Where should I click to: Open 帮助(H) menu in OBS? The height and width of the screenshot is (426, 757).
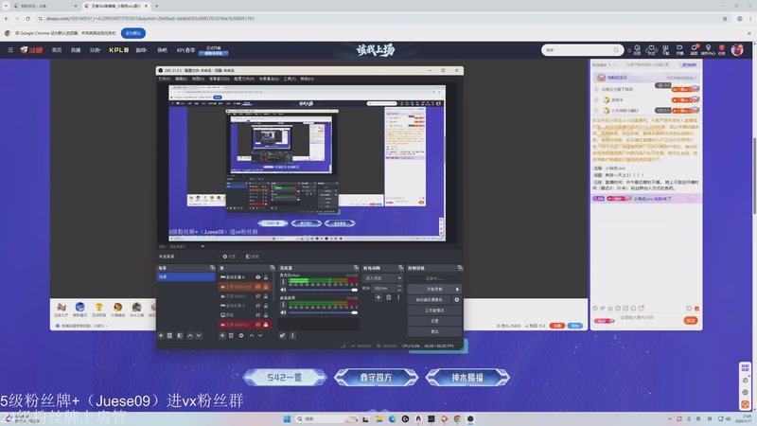(x=307, y=79)
